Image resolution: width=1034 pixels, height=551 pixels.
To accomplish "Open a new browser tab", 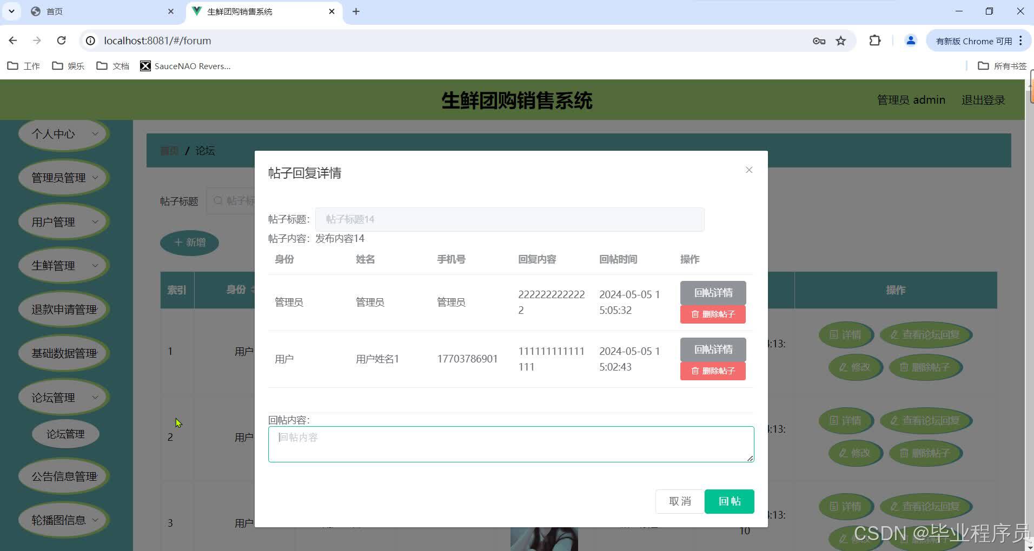I will point(356,11).
